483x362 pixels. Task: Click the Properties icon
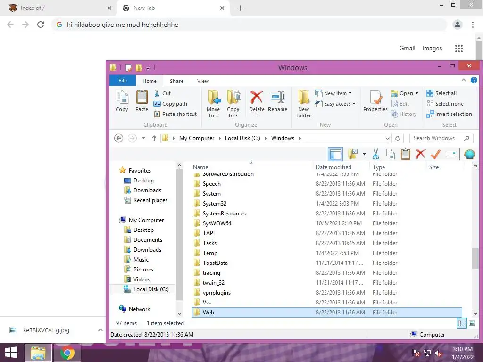(x=375, y=97)
